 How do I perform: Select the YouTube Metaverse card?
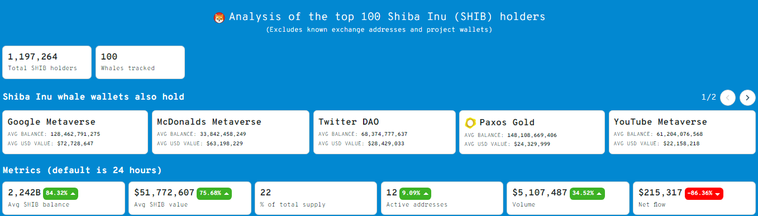pyautogui.click(x=682, y=132)
